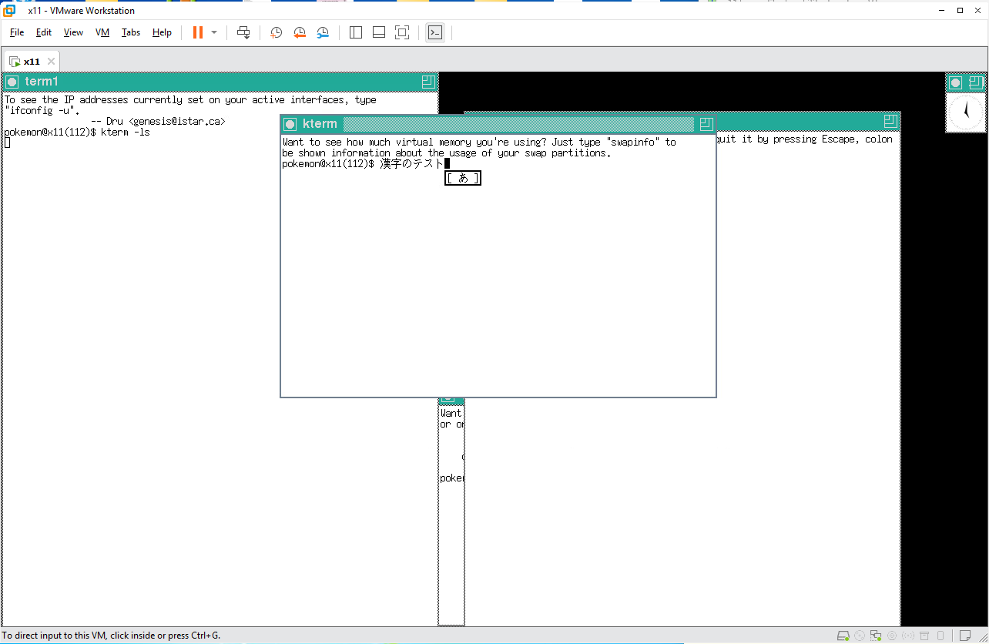Image resolution: width=989 pixels, height=644 pixels.
Task: Toggle the library sidebar view
Action: (x=356, y=32)
